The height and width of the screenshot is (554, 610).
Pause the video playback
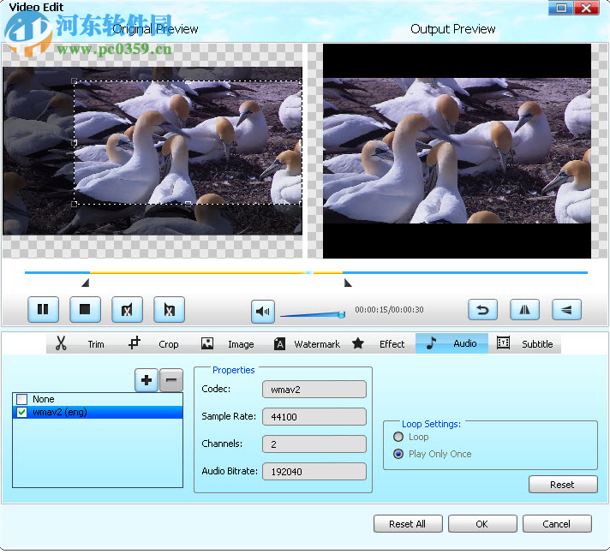(x=43, y=309)
